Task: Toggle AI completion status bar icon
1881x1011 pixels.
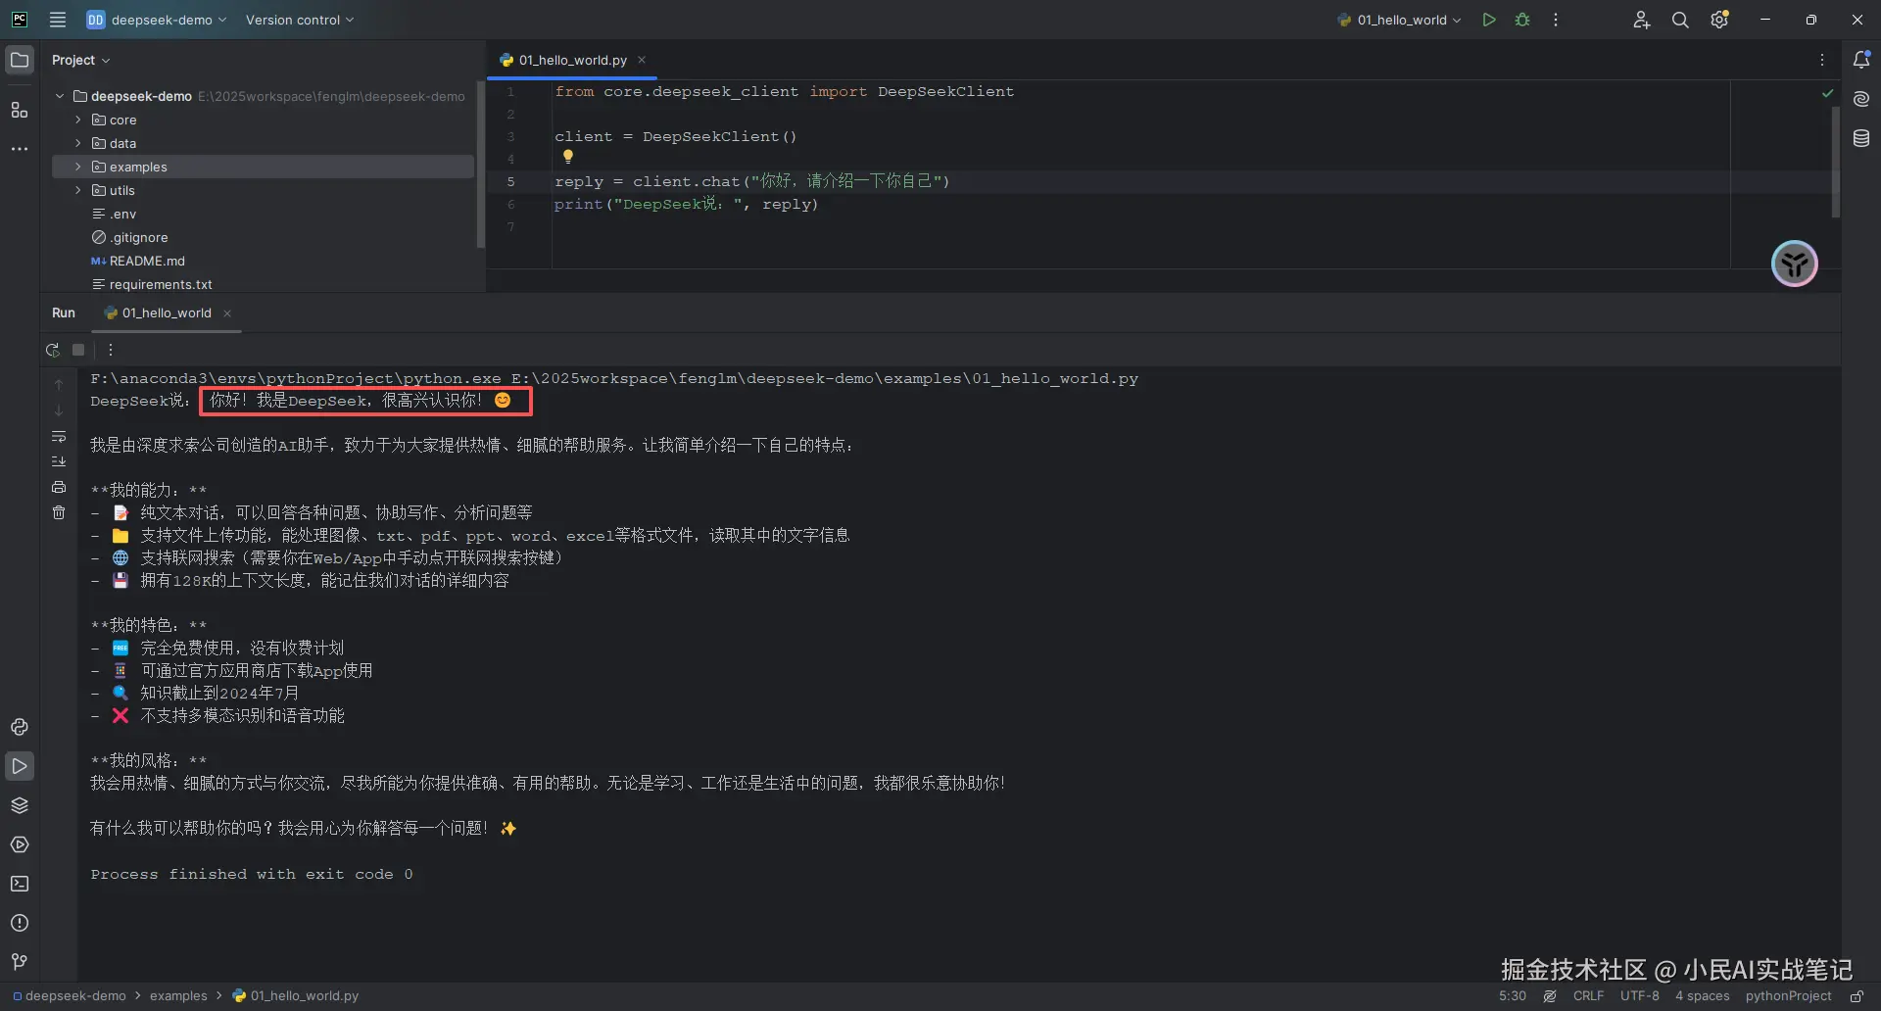Action: tap(1550, 996)
